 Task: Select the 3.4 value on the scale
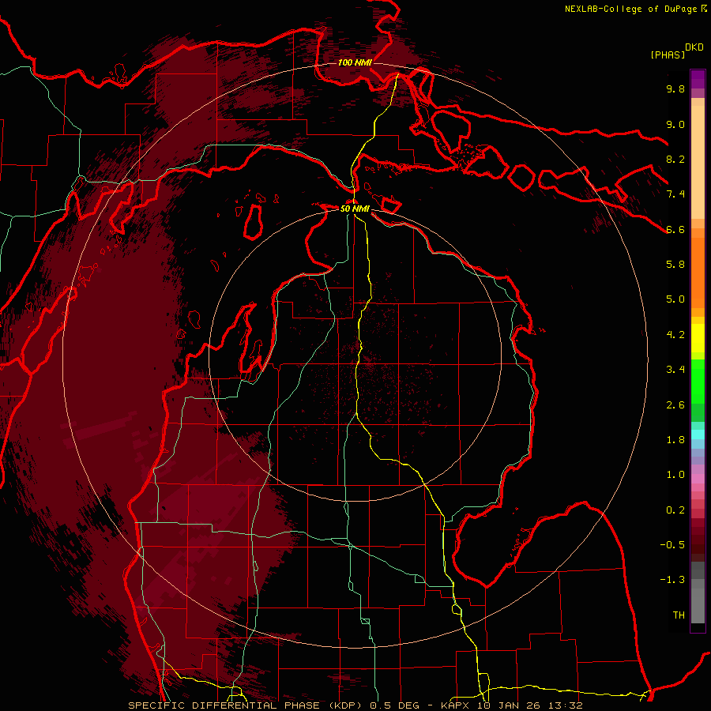[x=675, y=370]
